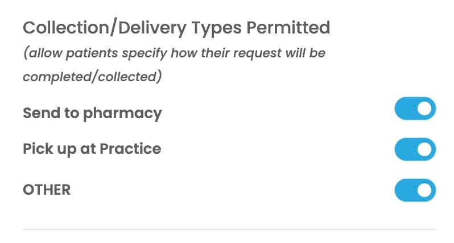The image size is (454, 243).
Task: Switch off the OTHER delivery type toggle
Action: click(415, 190)
